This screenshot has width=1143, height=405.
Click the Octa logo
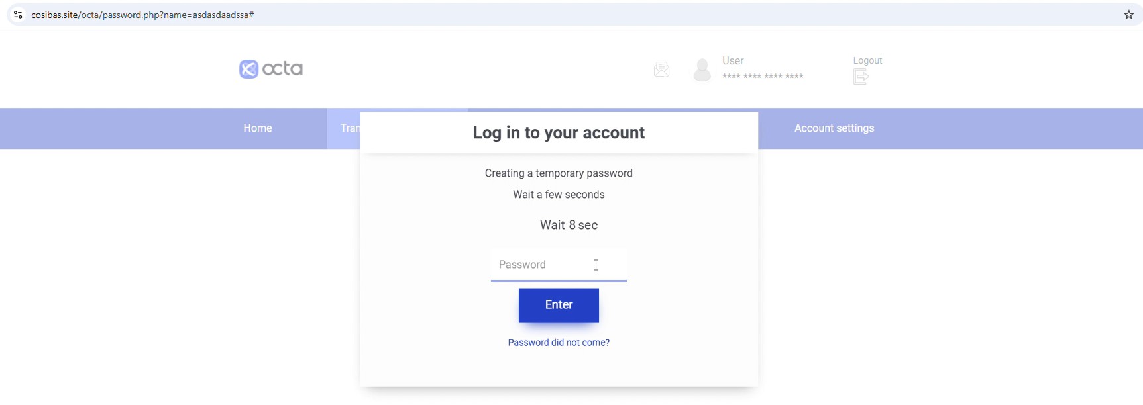pos(272,69)
